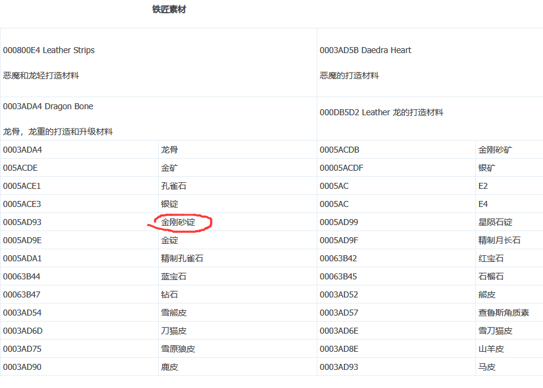Click the '0003AD5B Daedra Heart' text
543x388 pixels.
[x=365, y=50]
